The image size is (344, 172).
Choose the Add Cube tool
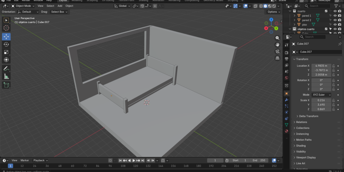(6, 85)
